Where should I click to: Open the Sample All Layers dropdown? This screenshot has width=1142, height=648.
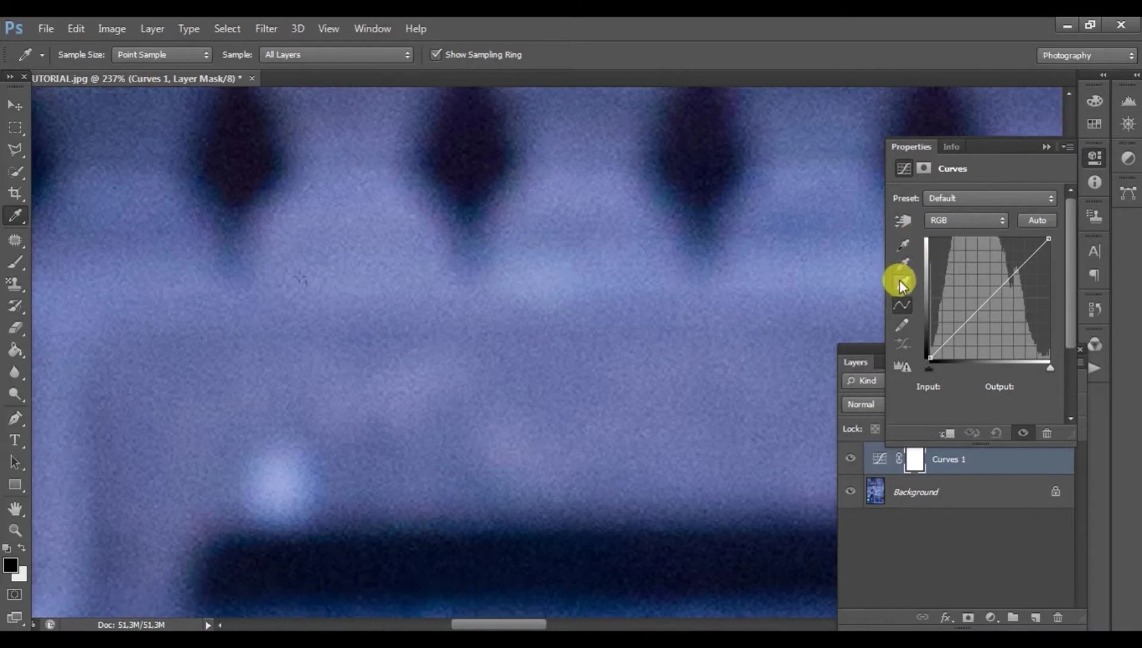coord(336,55)
